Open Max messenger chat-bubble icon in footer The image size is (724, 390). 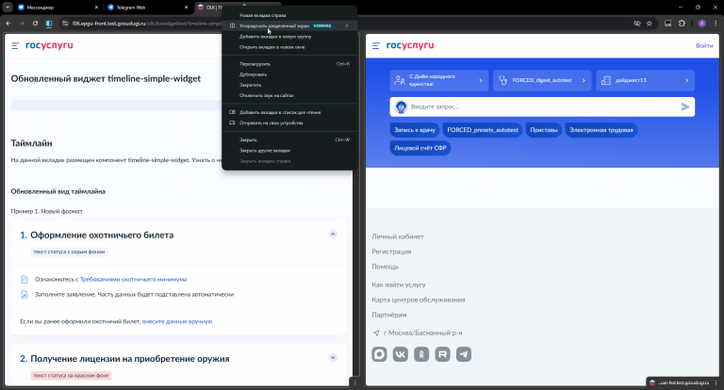pyautogui.click(x=380, y=354)
